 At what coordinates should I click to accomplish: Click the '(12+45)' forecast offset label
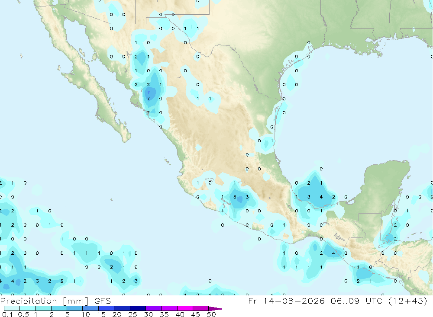coord(407,301)
